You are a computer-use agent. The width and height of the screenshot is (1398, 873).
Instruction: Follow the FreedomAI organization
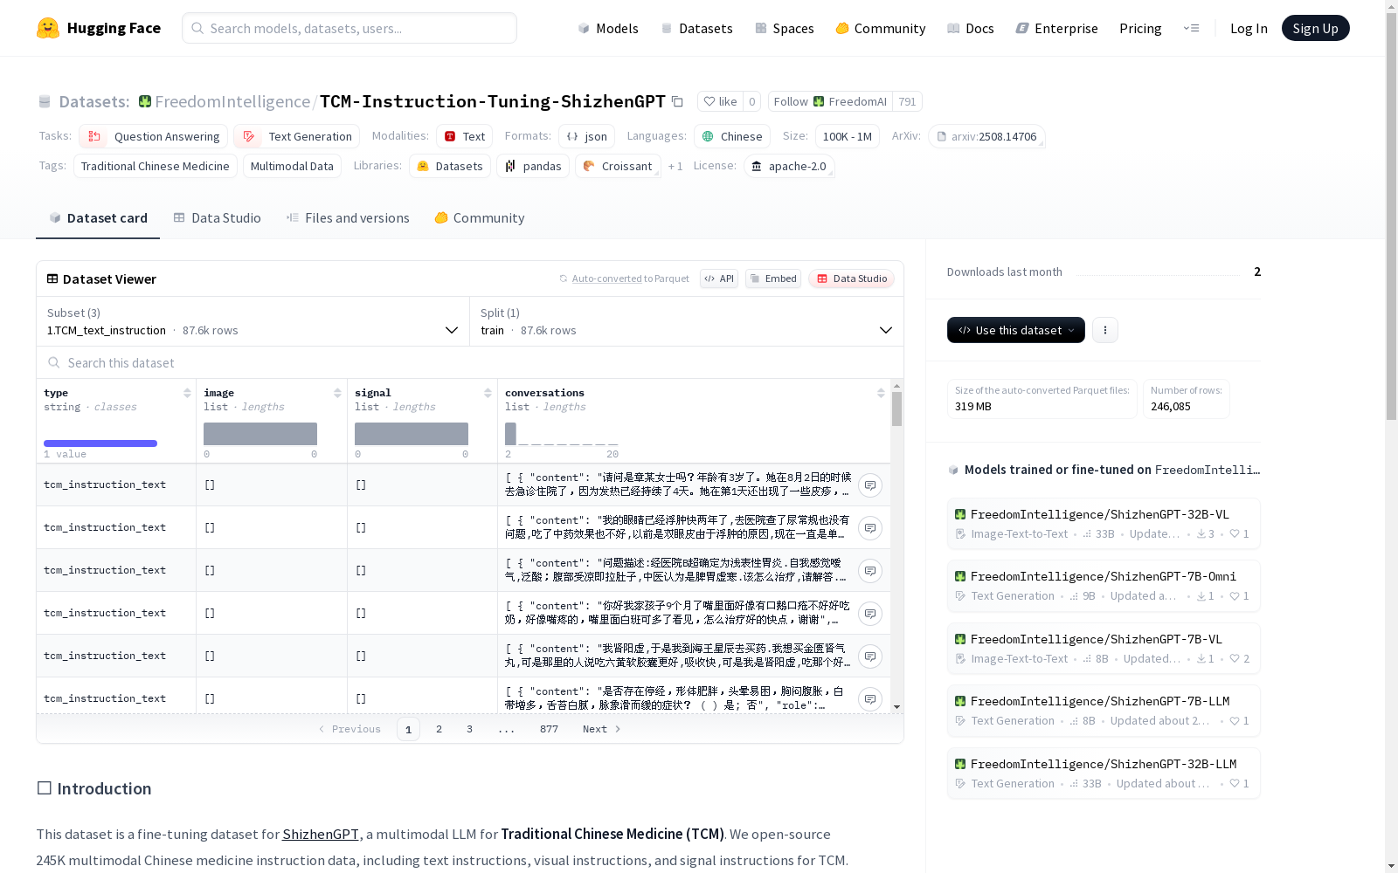point(830,102)
